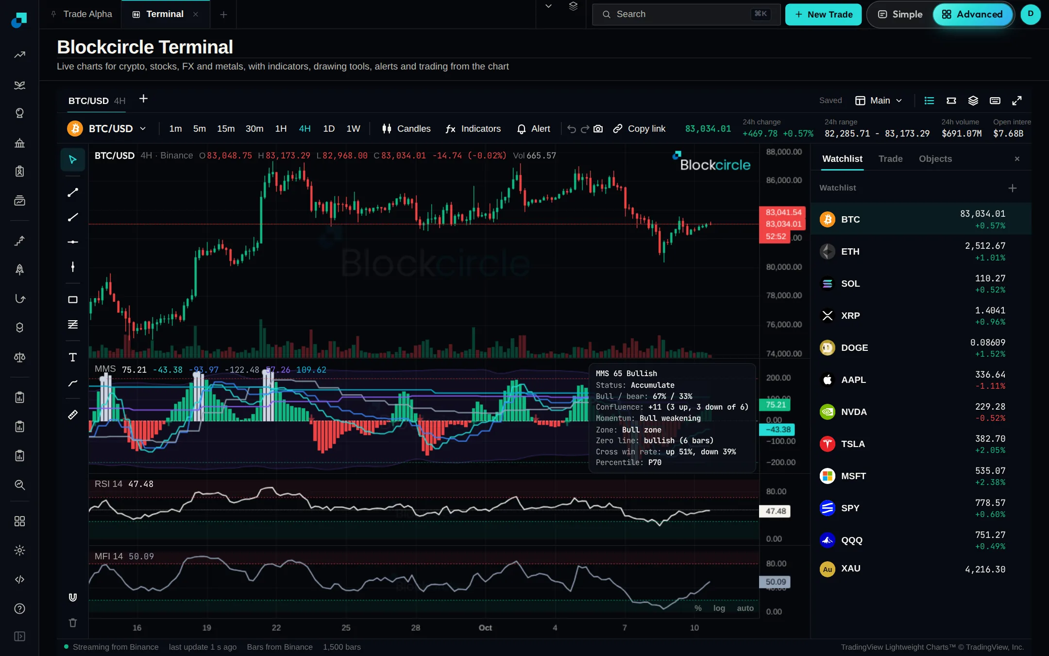This screenshot has height=656, width=1049.
Task: Select NVDA in the watchlist
Action: (921, 412)
